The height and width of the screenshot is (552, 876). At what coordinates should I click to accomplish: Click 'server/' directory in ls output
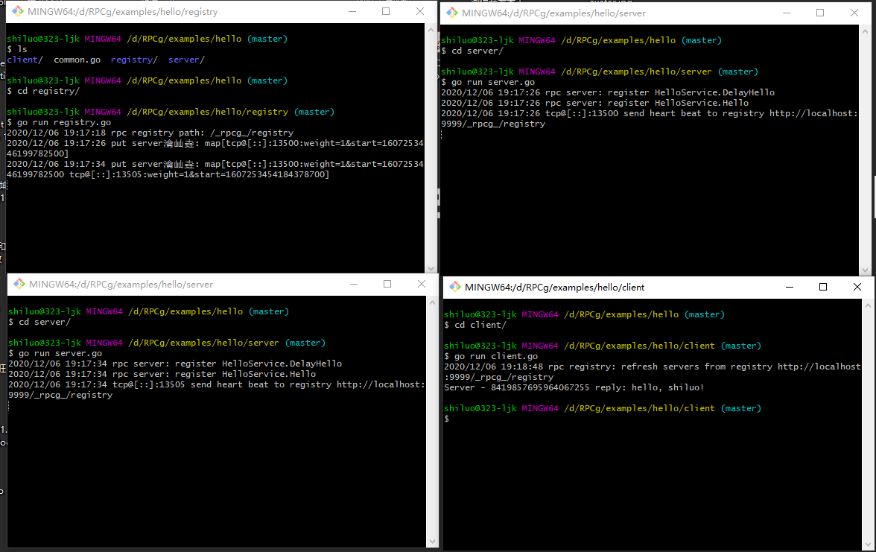pyautogui.click(x=186, y=60)
